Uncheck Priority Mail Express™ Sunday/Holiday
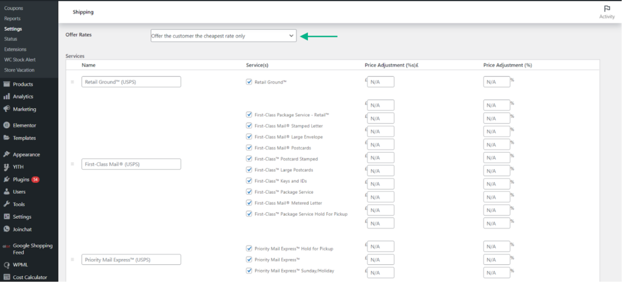The width and height of the screenshot is (622, 282). click(249, 270)
